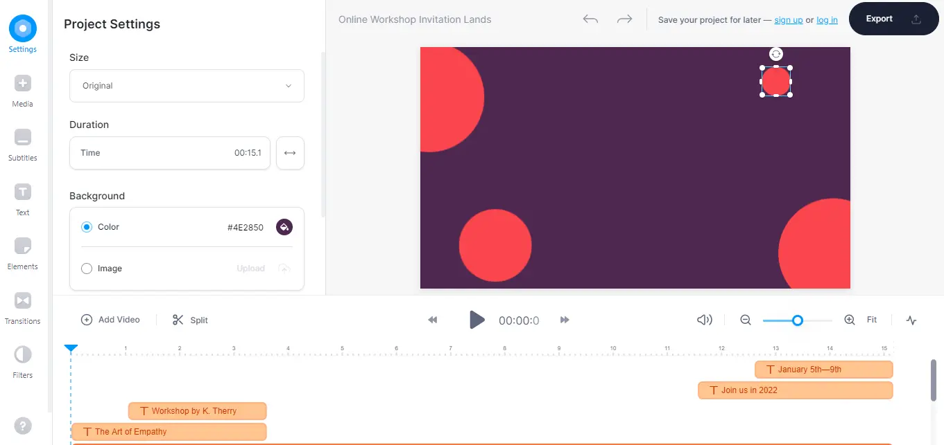This screenshot has height=445, width=944.
Task: Open the background color swatch picker
Action: click(x=284, y=227)
